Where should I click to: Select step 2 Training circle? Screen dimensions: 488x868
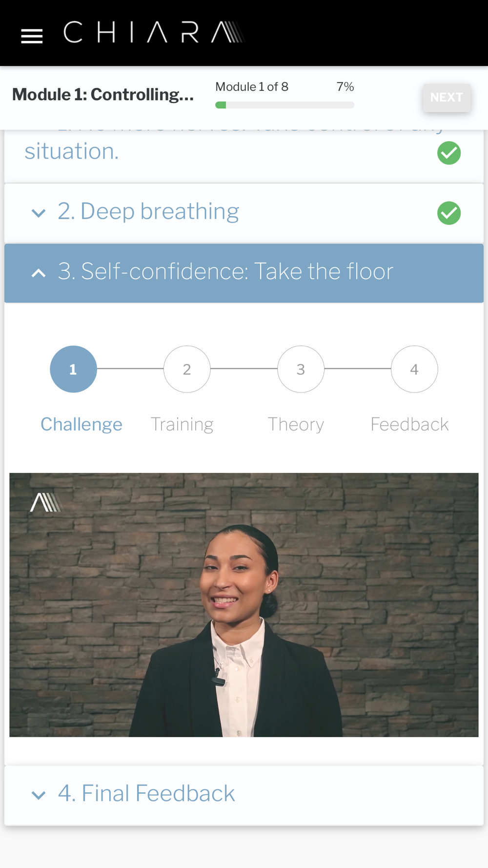(x=187, y=369)
